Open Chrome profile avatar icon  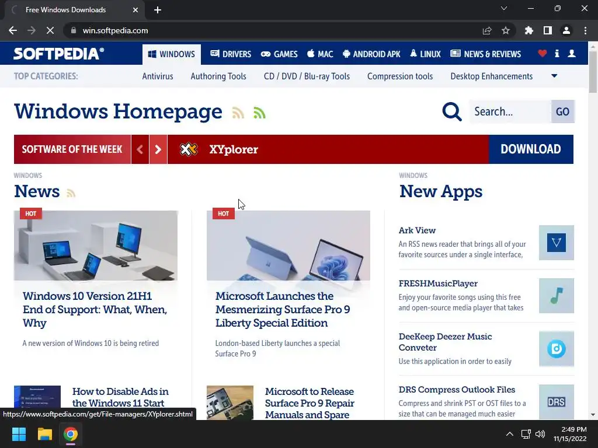[566, 30]
